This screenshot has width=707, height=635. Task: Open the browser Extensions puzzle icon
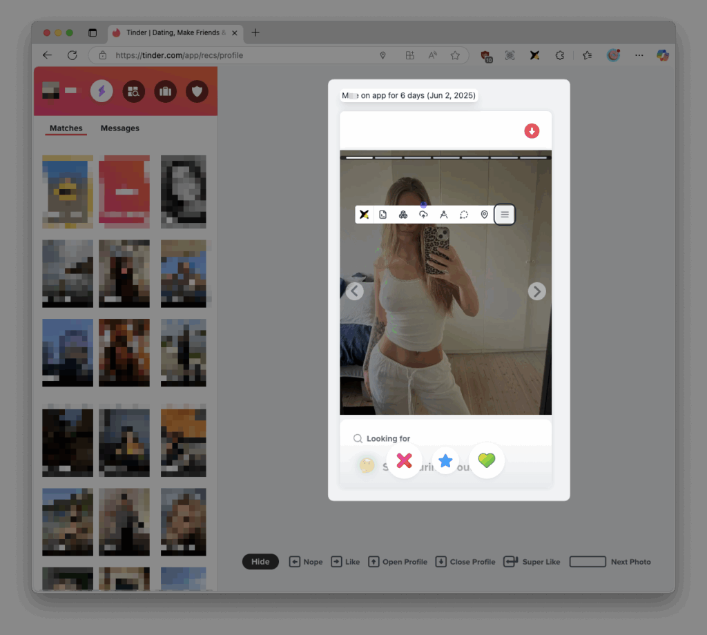click(x=559, y=55)
